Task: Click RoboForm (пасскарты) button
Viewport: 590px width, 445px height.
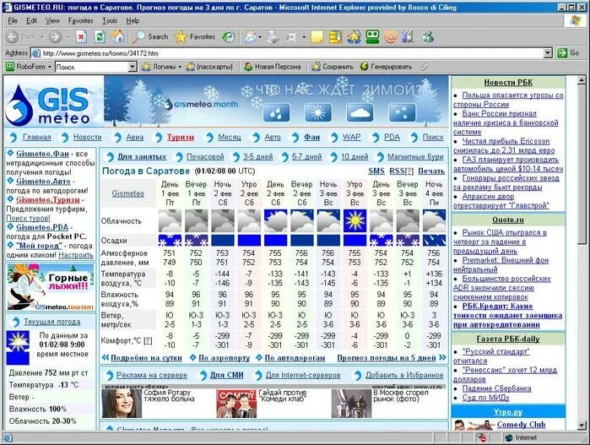Action: (209, 67)
